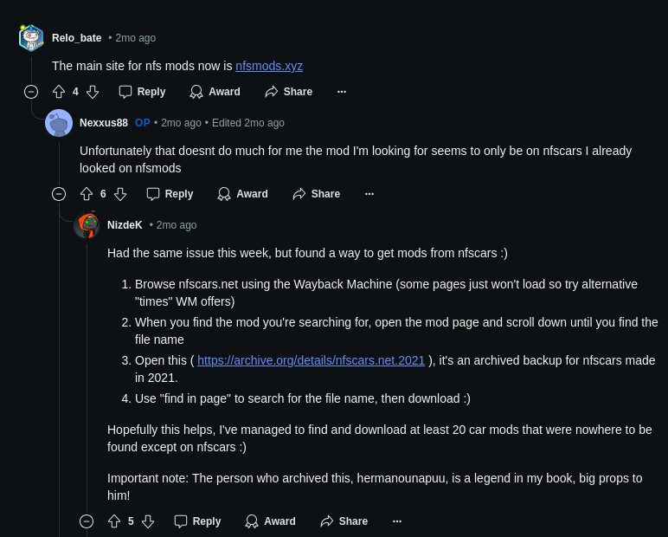This screenshot has height=537, width=668.
Task: View Relo_bate's profile avatar
Action: [31, 38]
